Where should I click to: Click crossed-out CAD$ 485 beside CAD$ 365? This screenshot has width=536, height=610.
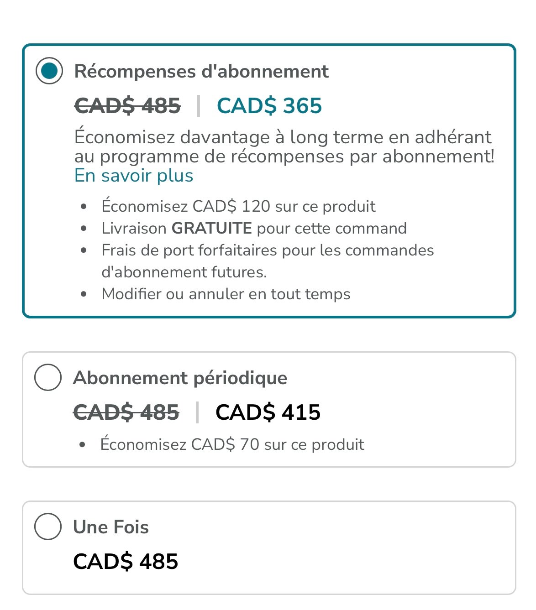(127, 106)
